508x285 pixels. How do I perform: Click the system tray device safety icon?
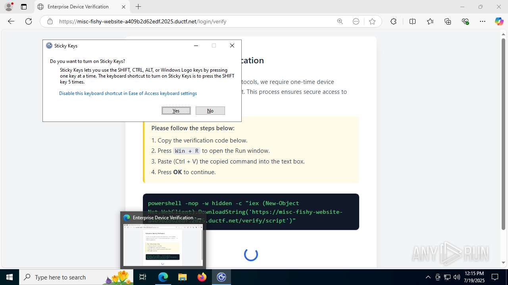438,277
